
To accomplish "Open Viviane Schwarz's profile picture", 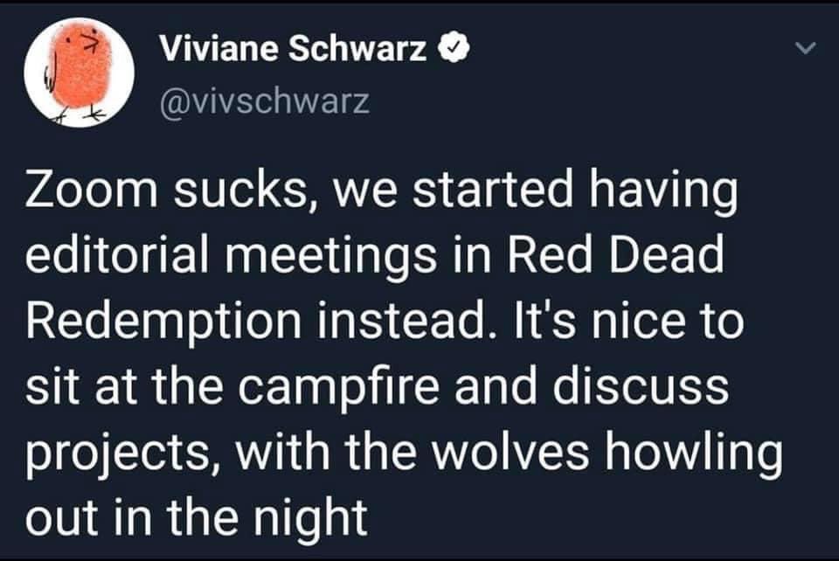I will click(79, 73).
